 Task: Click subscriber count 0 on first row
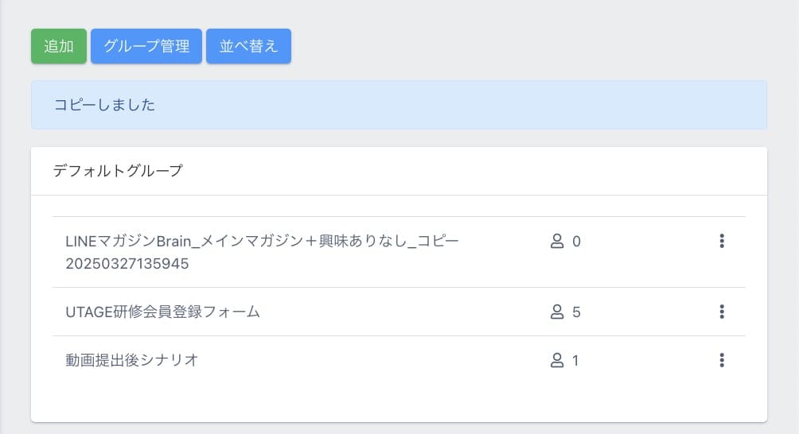coord(576,242)
